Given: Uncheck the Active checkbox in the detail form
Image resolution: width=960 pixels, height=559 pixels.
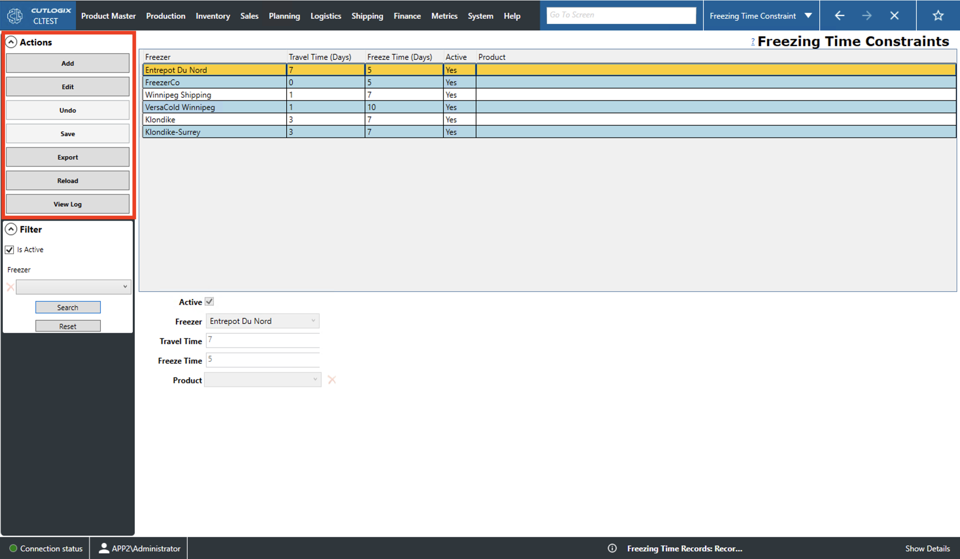Looking at the screenshot, I should [209, 301].
